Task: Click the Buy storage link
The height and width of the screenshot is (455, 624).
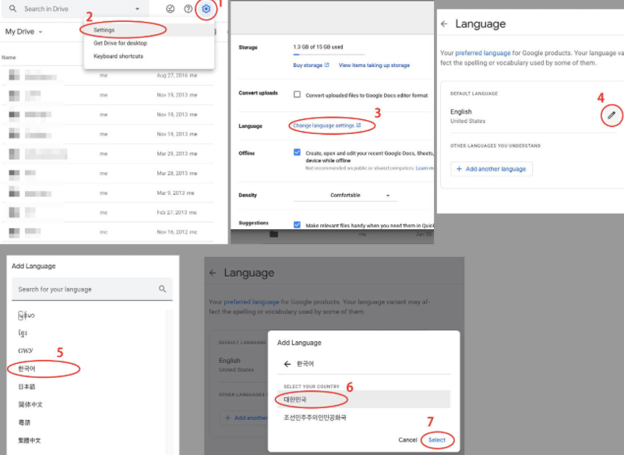Action: (311, 65)
